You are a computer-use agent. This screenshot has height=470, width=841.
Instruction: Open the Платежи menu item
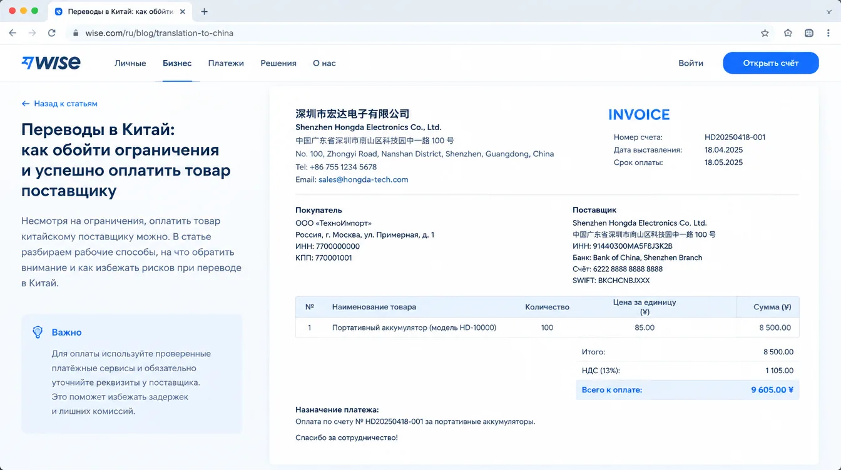click(226, 63)
